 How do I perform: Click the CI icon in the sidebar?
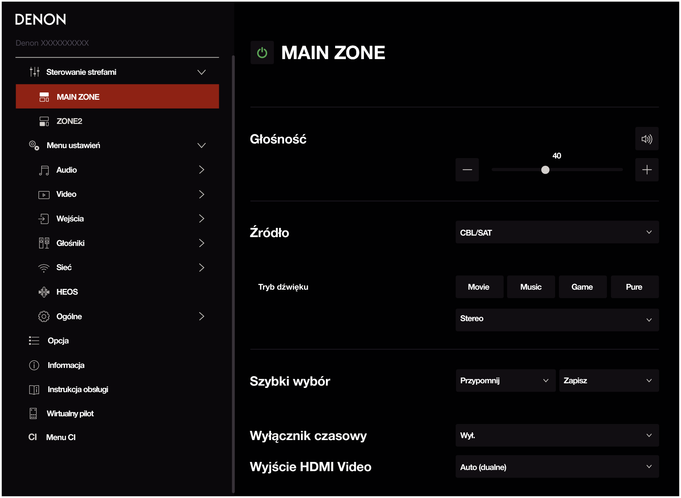[x=33, y=437]
